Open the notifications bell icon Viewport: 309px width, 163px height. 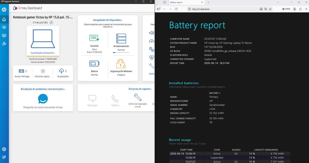(15, 8)
